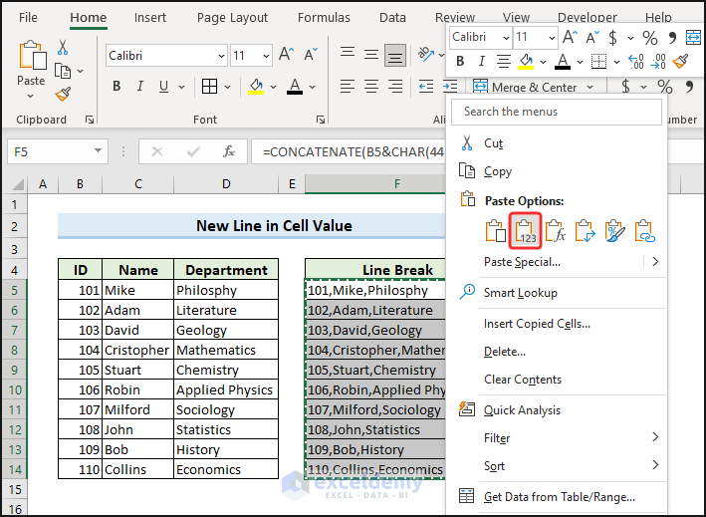
Task: Open the ribbon font name dropdown
Action: pyautogui.click(x=221, y=56)
